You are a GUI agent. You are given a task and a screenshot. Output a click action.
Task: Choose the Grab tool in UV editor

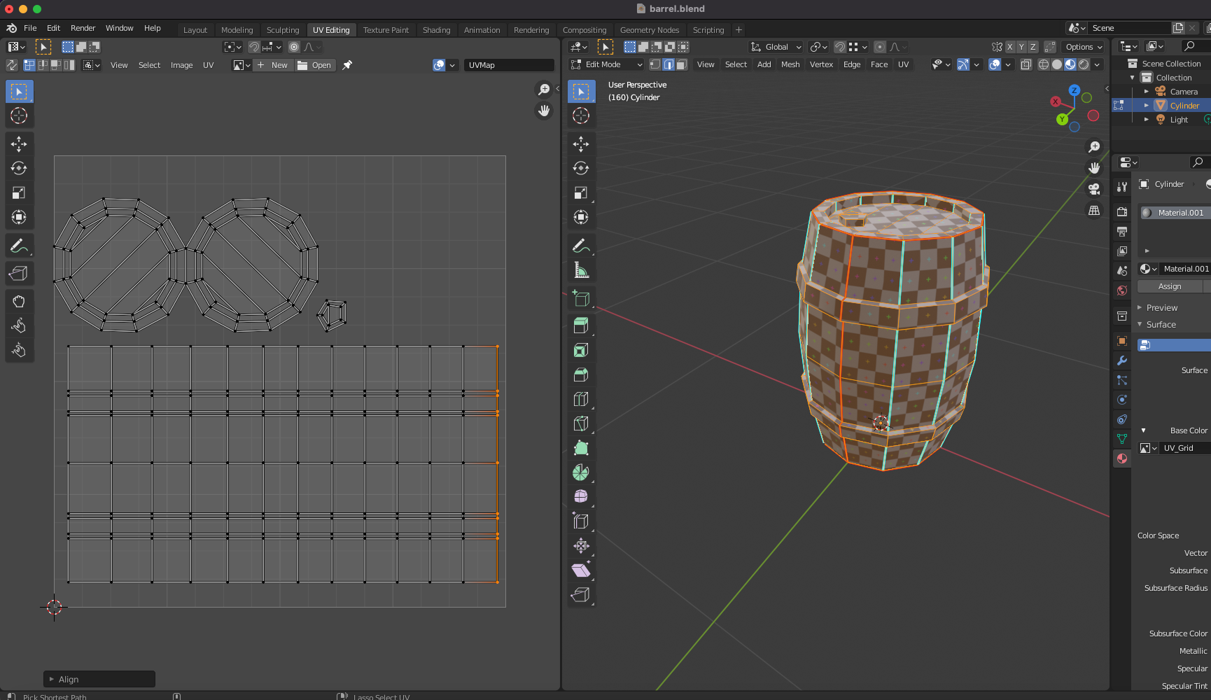click(x=19, y=301)
